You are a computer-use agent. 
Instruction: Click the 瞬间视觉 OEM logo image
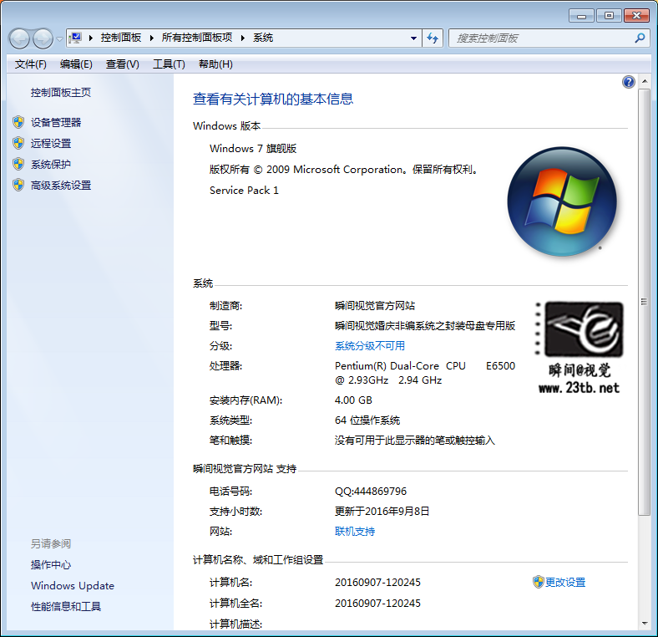580,348
